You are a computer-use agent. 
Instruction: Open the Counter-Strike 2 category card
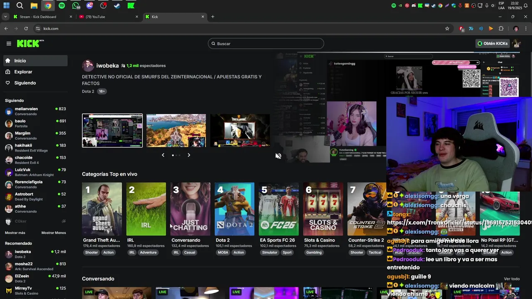(x=367, y=209)
